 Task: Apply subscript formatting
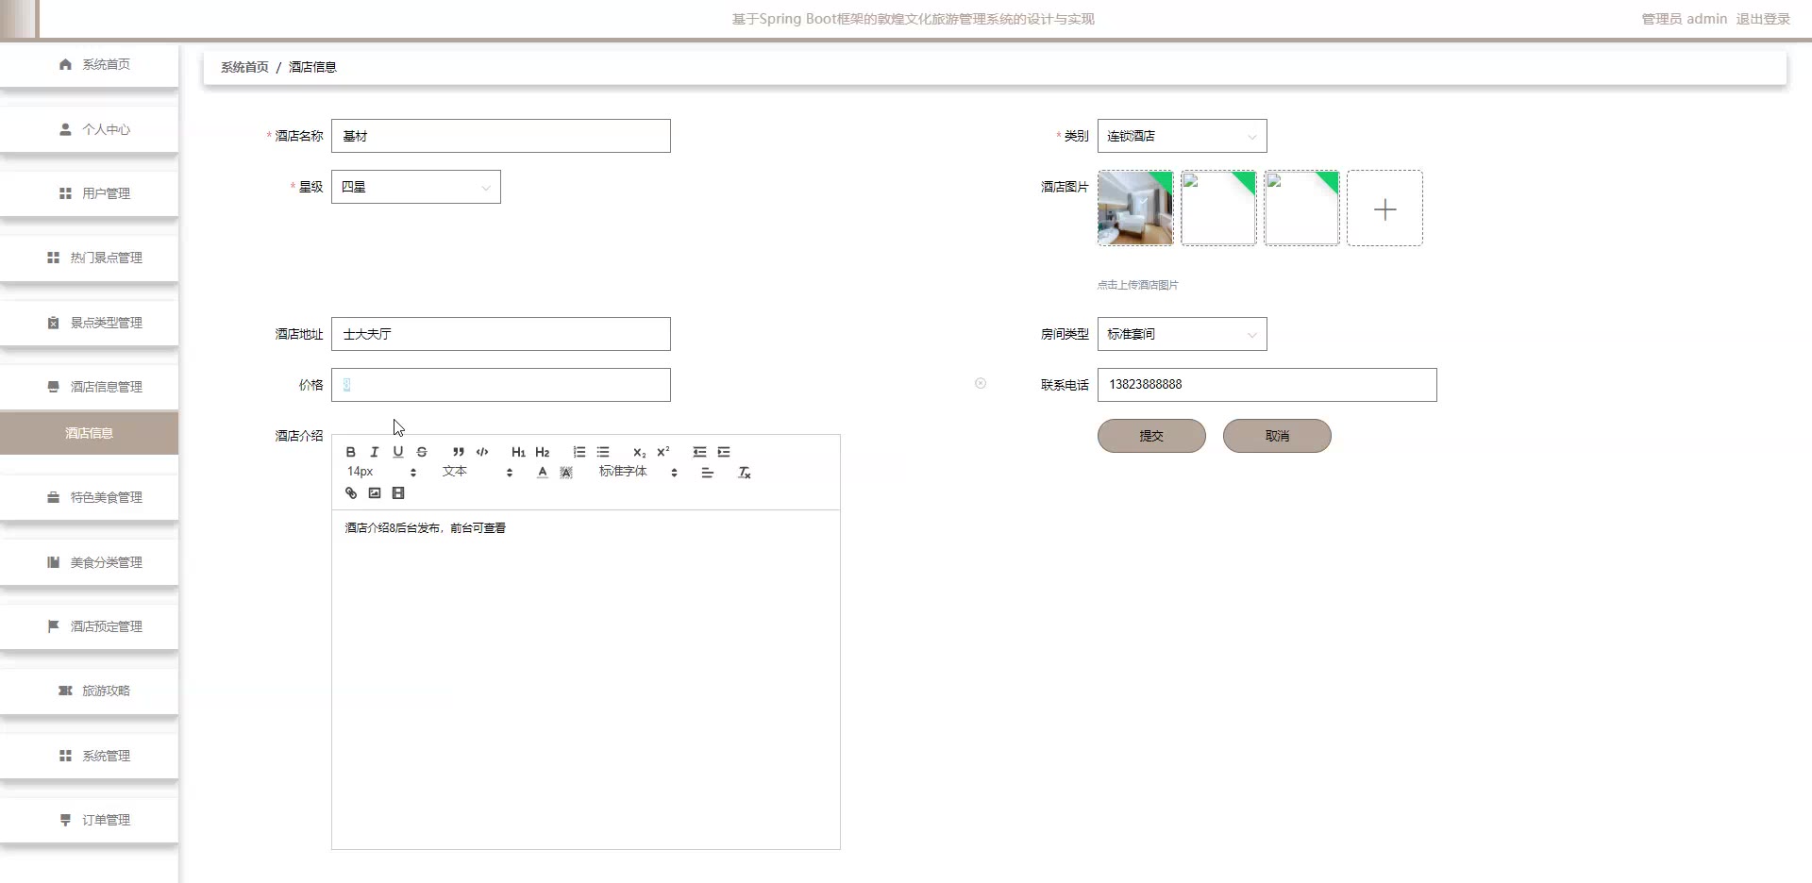click(639, 452)
